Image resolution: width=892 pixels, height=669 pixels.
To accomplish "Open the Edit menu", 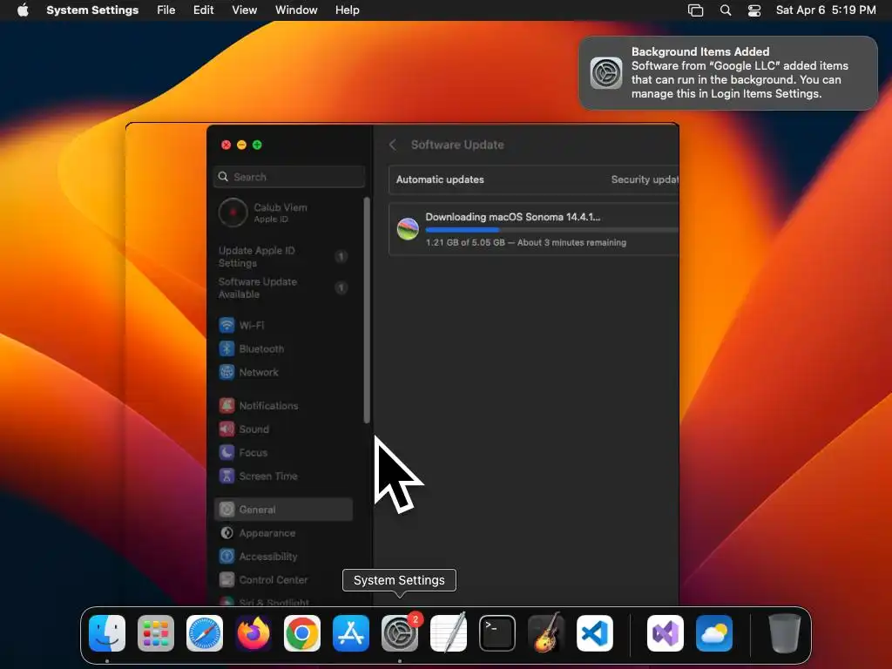I will tap(203, 10).
